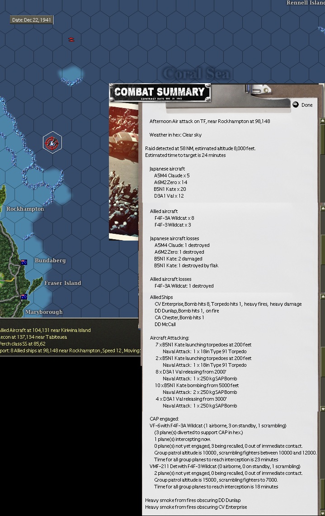325x516 pixels.
Task: Click the DD McCall entry
Action: pos(165,324)
